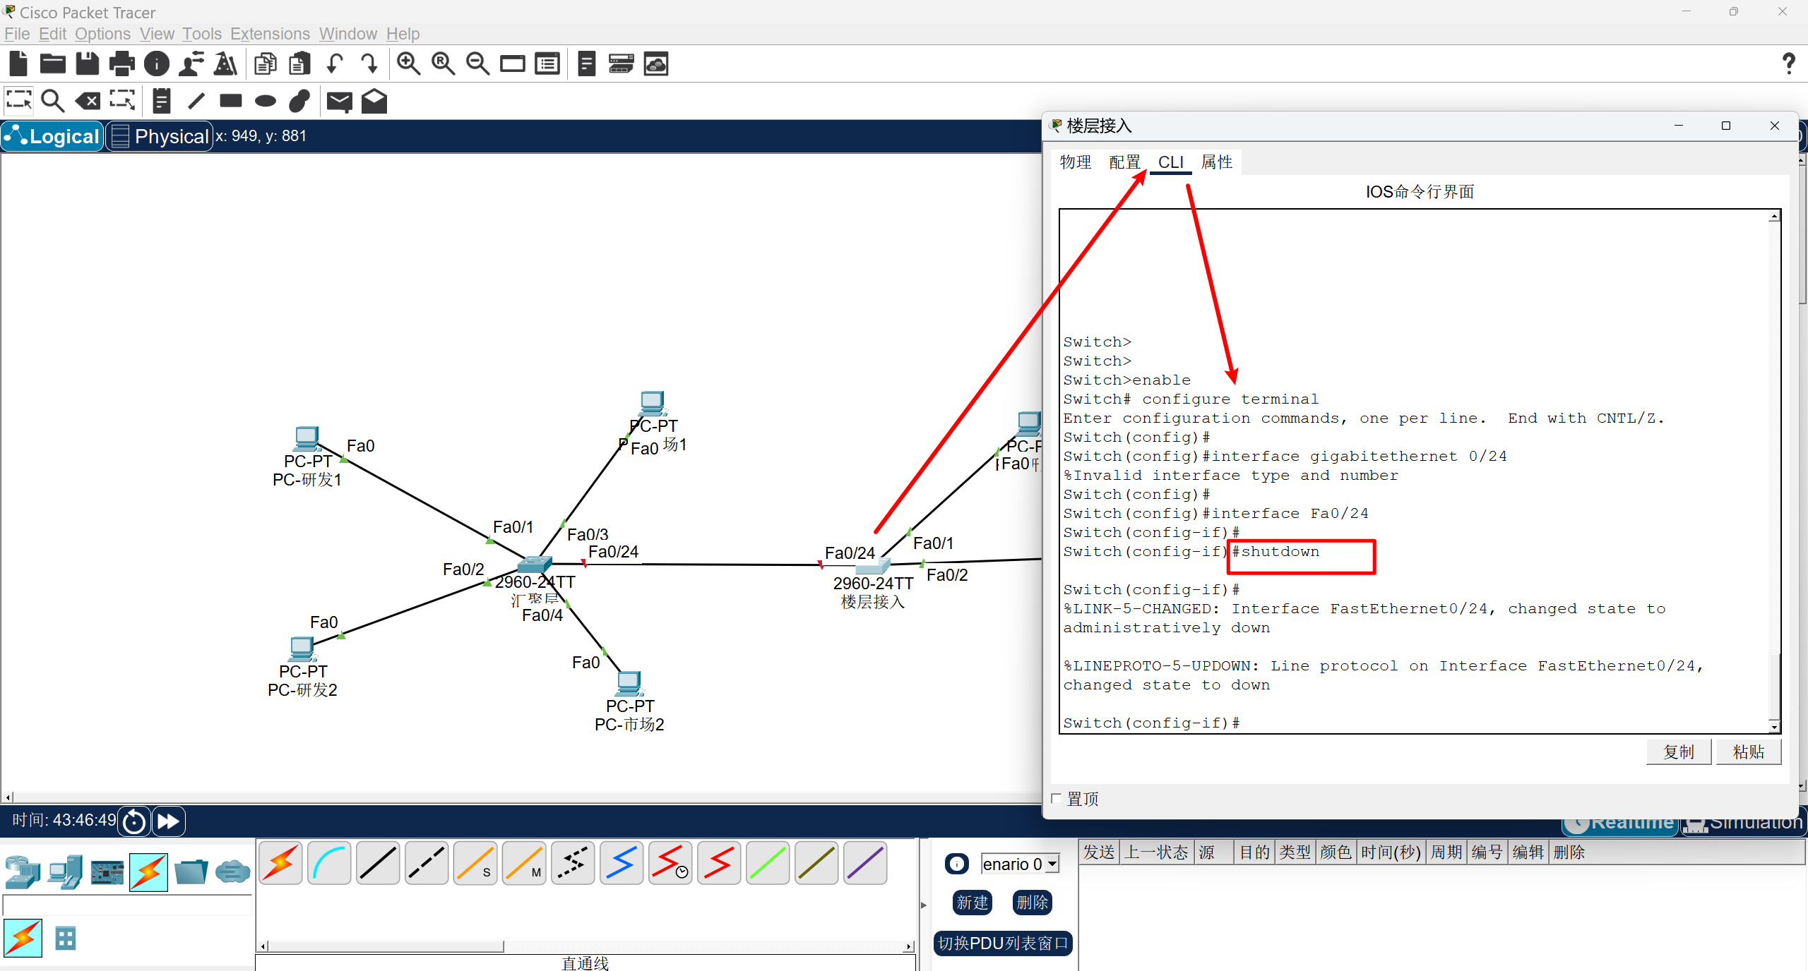This screenshot has height=971, width=1808.
Task: Save the current network file
Action: coord(87,64)
